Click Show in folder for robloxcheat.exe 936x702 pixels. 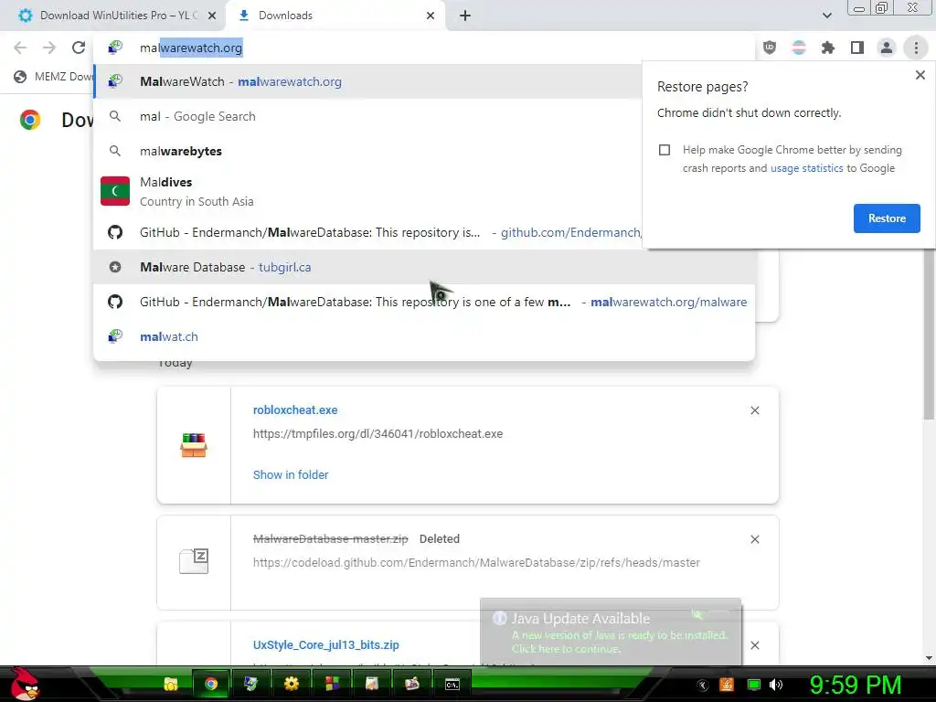click(x=290, y=474)
